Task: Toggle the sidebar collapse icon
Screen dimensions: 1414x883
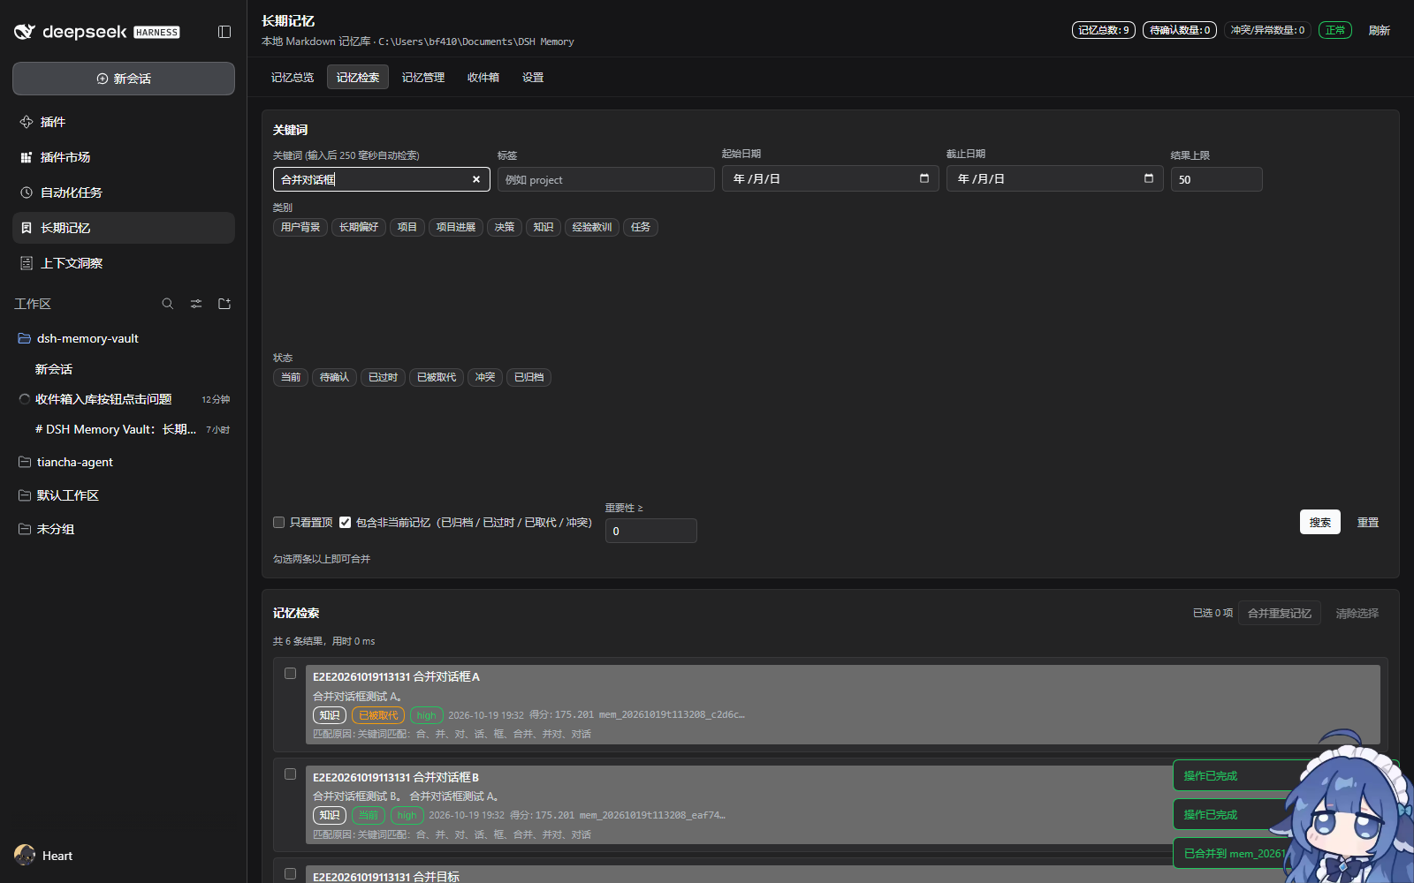Action: click(x=224, y=32)
